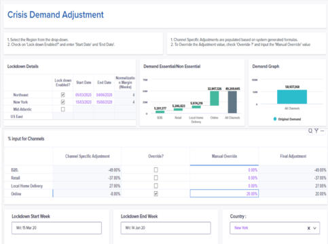Click the Online manual override input cell

click(224, 194)
